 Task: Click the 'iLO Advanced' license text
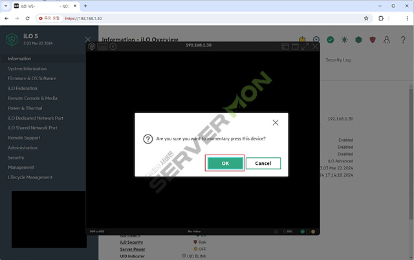tap(340, 161)
